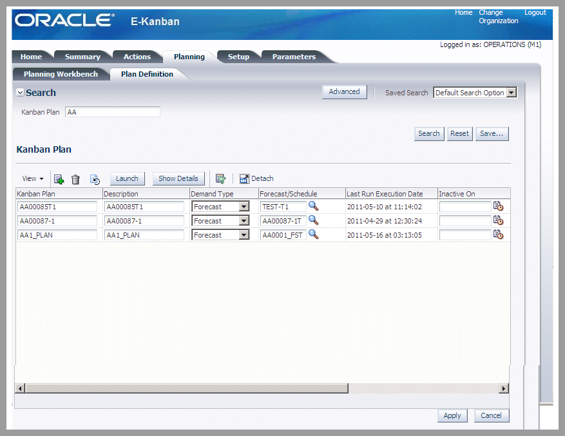Click the scroll left arrow
565x436 pixels.
[x=20, y=388]
